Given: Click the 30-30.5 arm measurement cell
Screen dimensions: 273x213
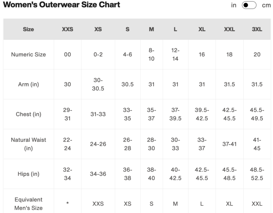Looking at the screenshot, I should pos(98,84).
